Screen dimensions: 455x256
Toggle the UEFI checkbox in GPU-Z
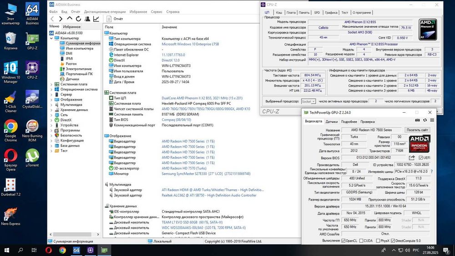point(420,158)
